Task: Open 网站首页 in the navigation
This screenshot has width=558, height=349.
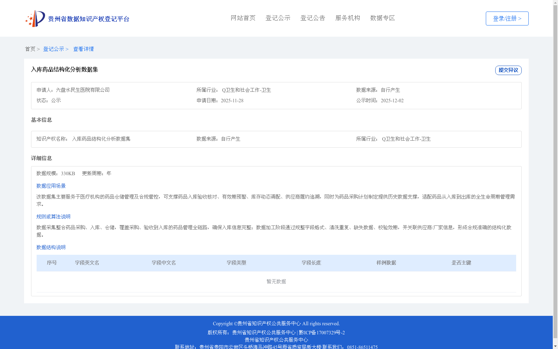Action: point(243,18)
